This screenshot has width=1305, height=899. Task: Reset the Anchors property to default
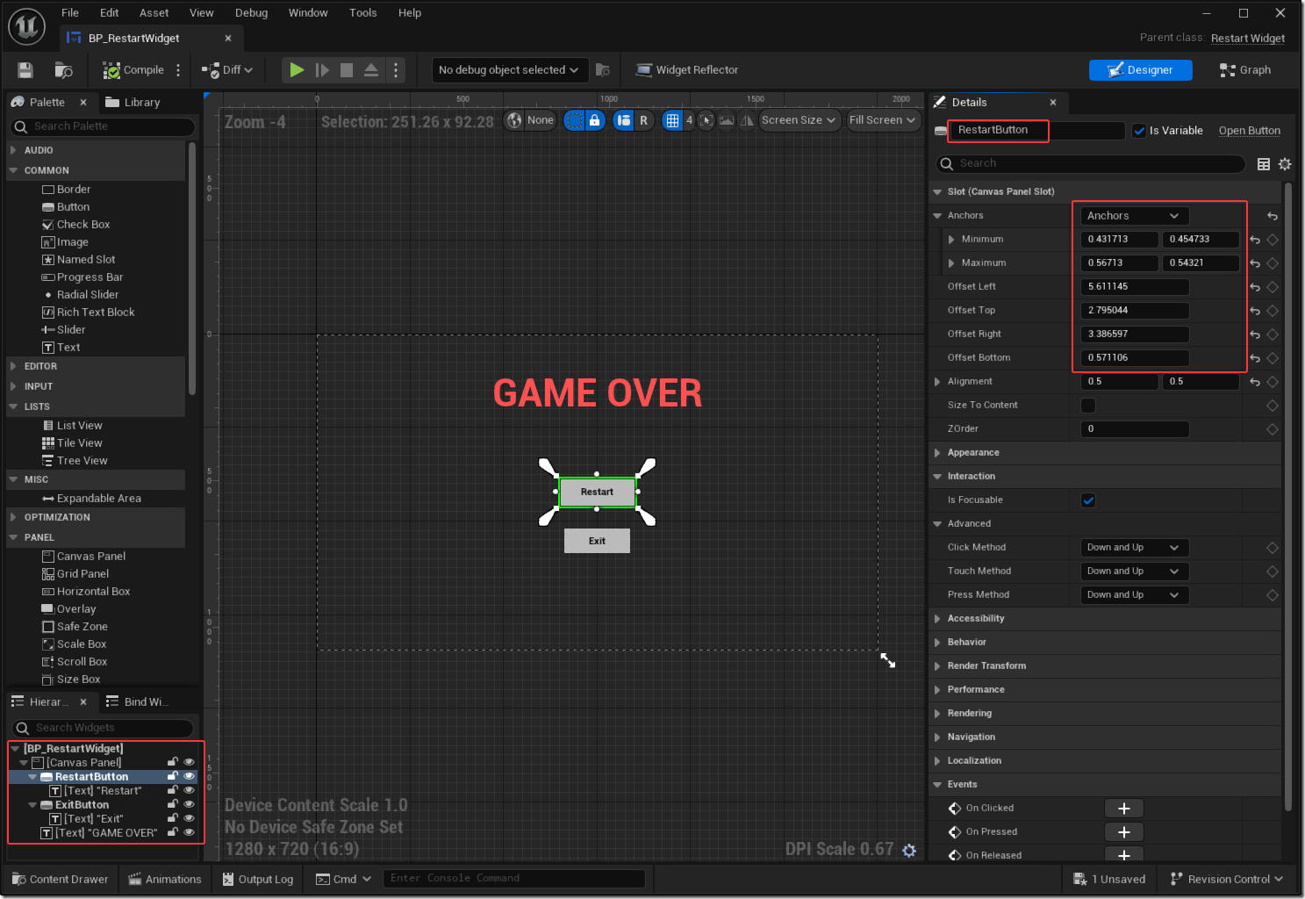(x=1272, y=216)
